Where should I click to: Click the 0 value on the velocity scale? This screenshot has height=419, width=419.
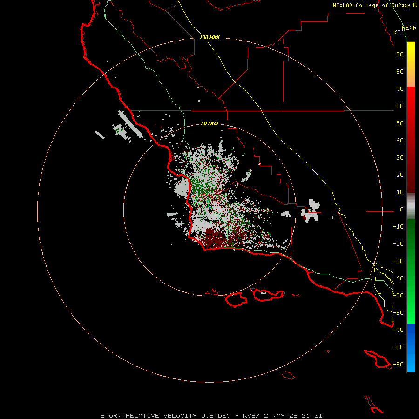401,209
